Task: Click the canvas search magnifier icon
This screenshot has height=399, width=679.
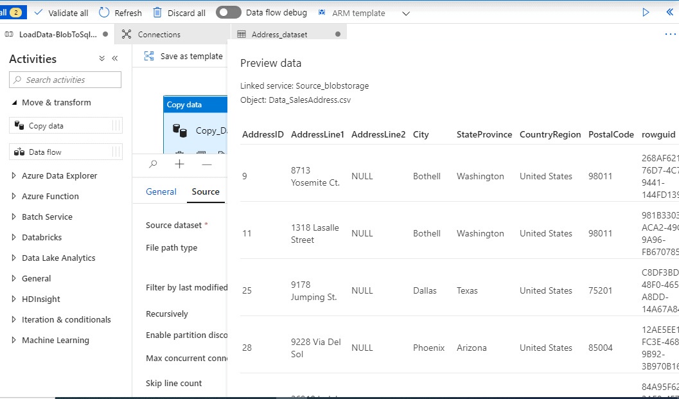Action: tap(153, 164)
